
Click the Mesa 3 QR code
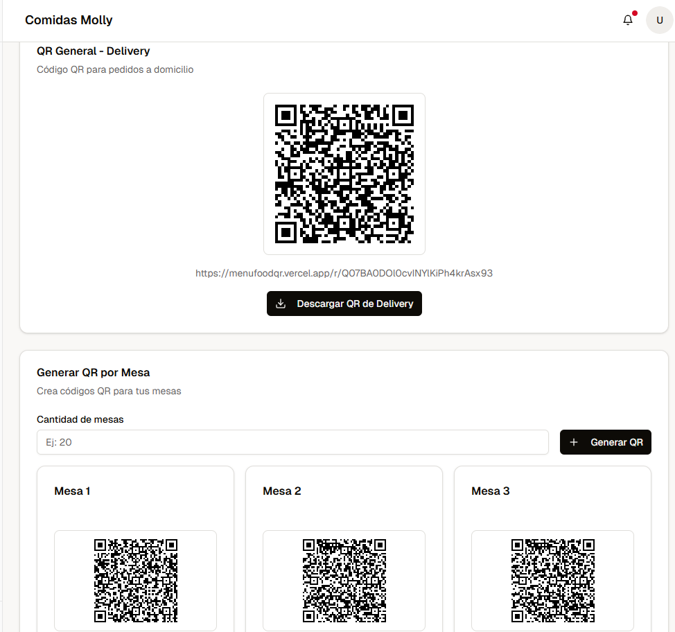(x=553, y=581)
